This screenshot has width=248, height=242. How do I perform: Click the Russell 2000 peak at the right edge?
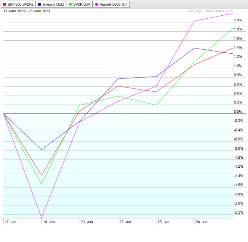pyautogui.click(x=232, y=13)
